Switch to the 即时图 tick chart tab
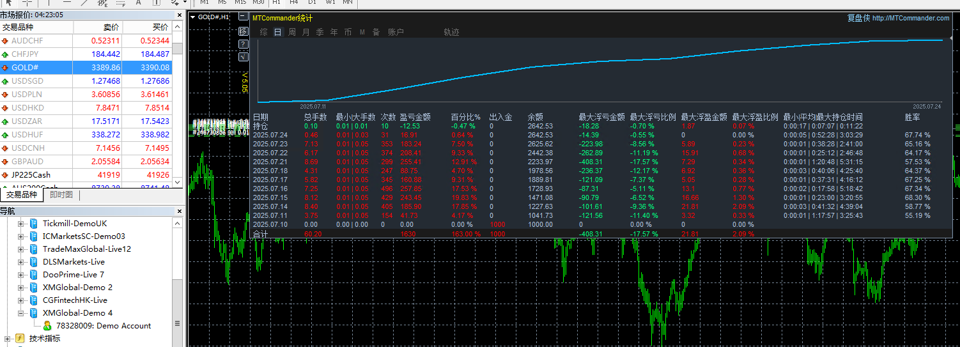 point(61,195)
